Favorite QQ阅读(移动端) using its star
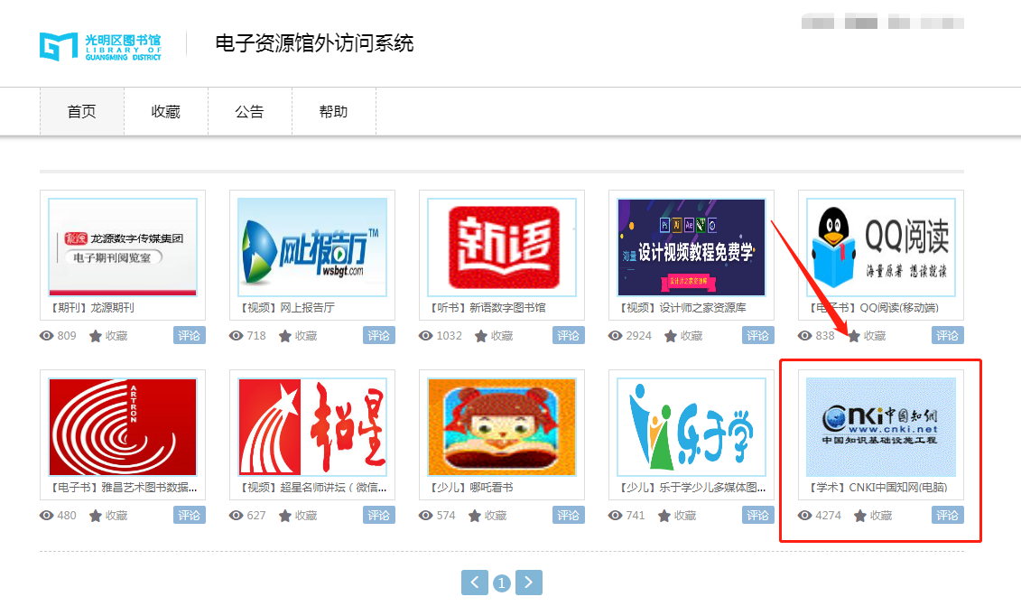 pyautogui.click(x=854, y=336)
